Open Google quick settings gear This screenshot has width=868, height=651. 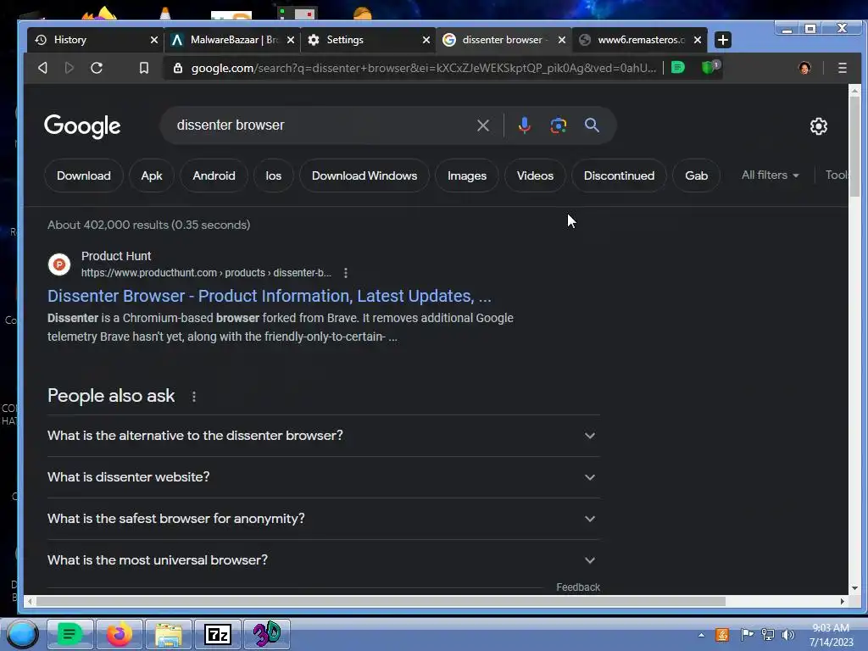(818, 126)
